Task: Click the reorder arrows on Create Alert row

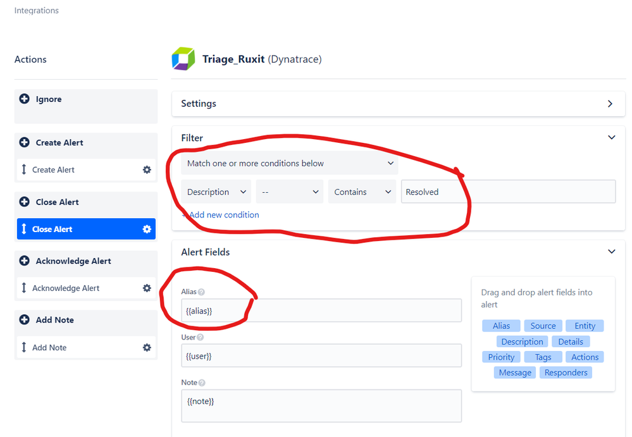Action: [x=24, y=169]
